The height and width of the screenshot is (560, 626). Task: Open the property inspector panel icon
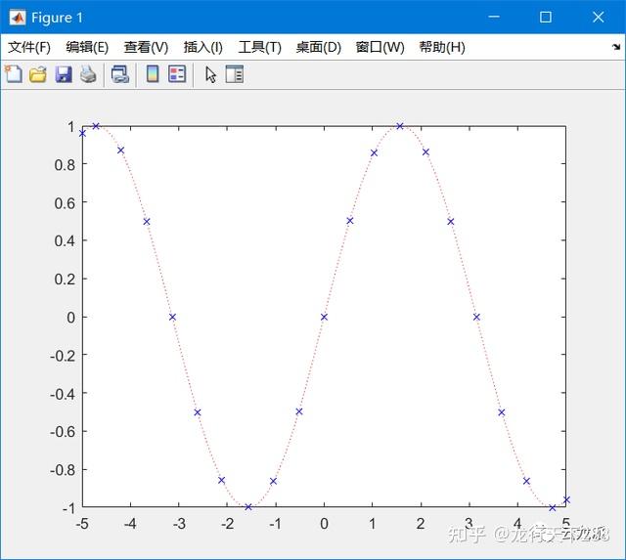click(235, 74)
